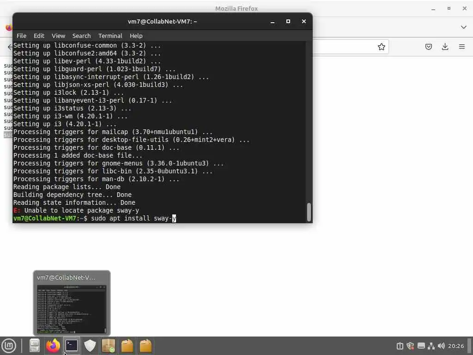
Task: Open the terminal File menu
Action: tap(21, 36)
